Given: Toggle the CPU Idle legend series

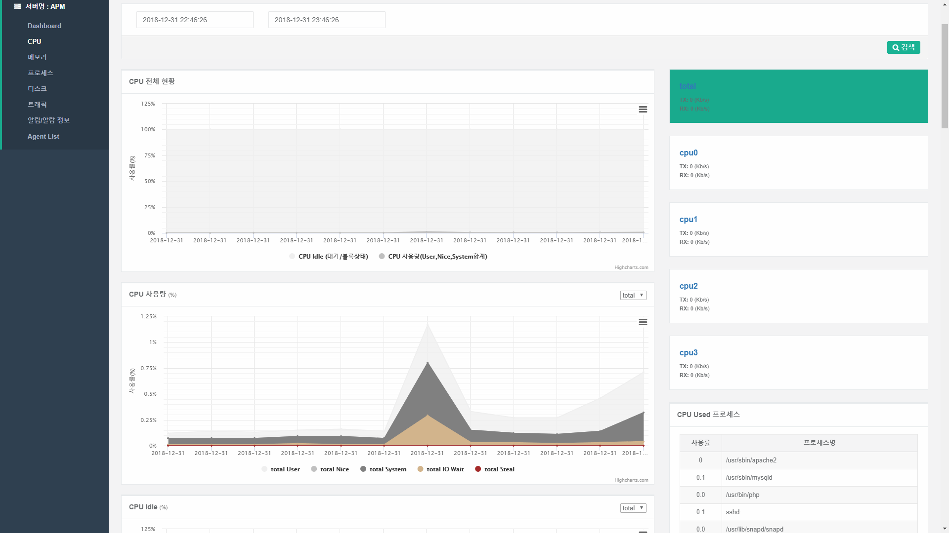Looking at the screenshot, I should tap(329, 257).
